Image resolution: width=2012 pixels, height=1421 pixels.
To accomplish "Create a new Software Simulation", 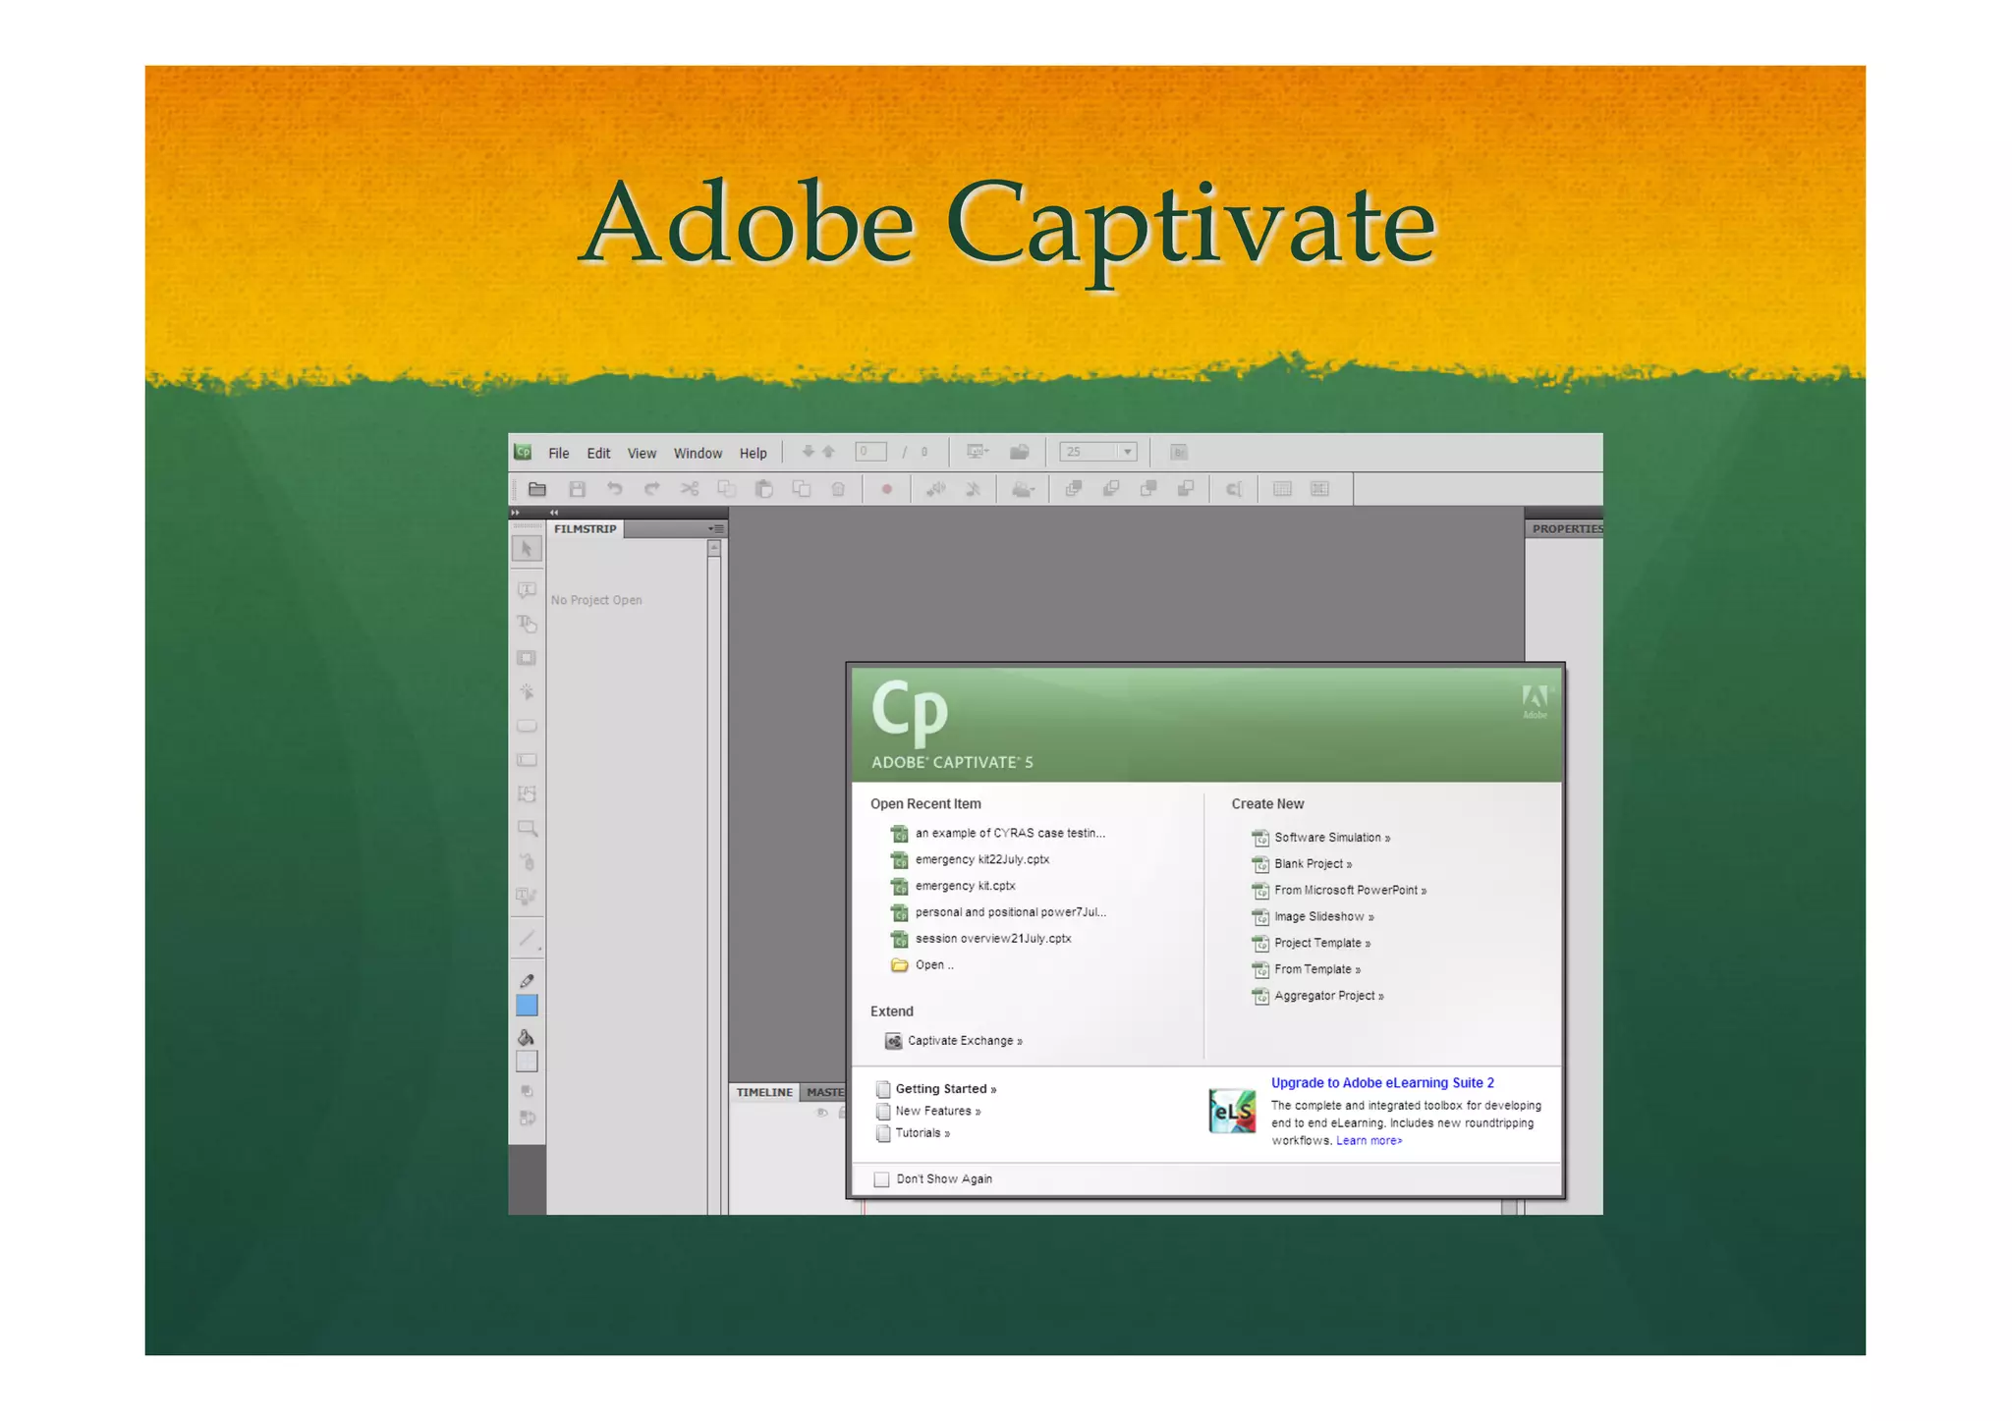I will [x=1321, y=838].
